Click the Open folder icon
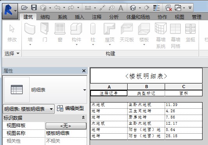This screenshot has width=208, height=145. click(25, 7)
